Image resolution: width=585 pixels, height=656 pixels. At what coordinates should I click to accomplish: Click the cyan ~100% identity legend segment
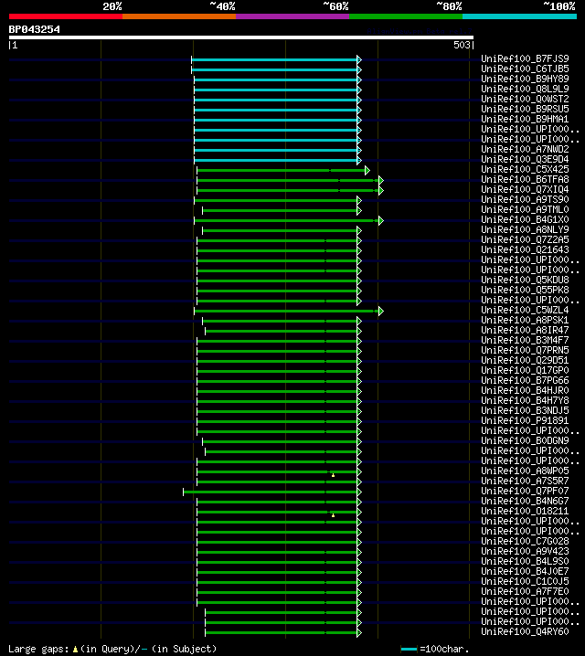(520, 16)
